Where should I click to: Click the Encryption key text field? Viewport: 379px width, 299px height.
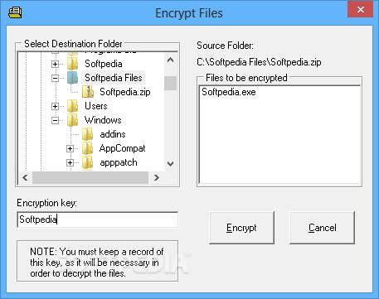click(x=98, y=219)
